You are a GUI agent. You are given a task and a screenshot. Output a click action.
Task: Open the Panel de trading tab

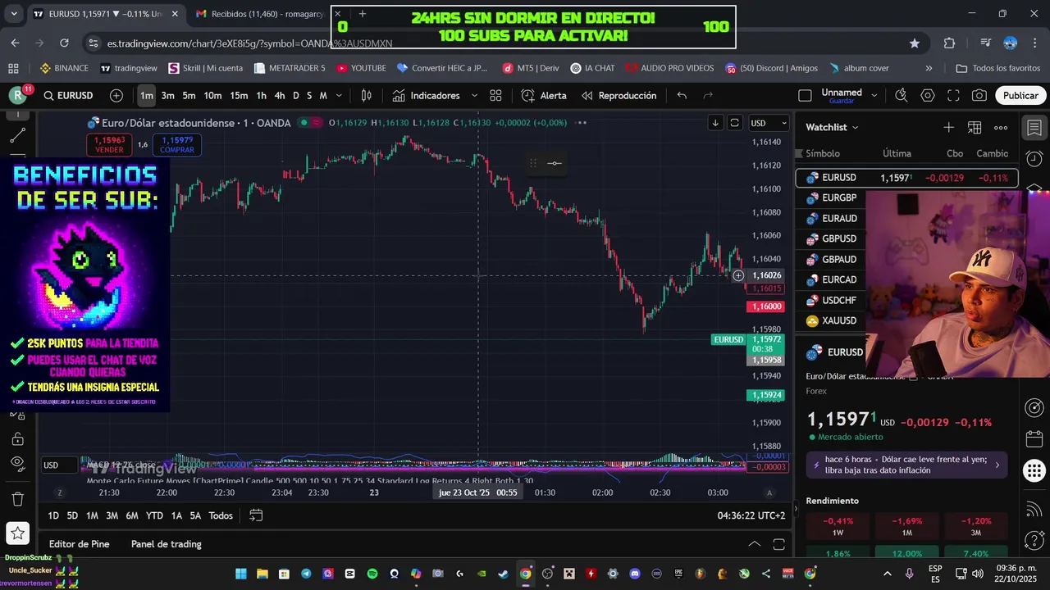(x=167, y=544)
